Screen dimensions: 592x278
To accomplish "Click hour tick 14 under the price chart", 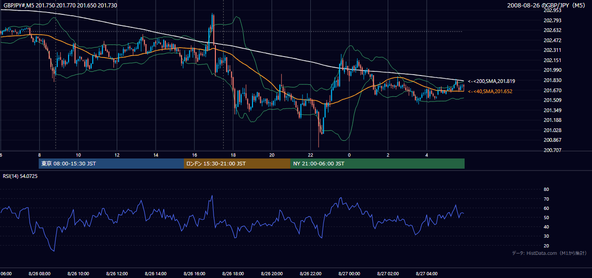I will click(x=156, y=155).
